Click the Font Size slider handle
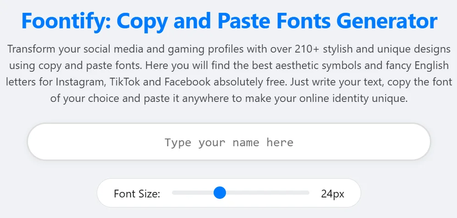Screen dimensions: 457x218 [220, 193]
